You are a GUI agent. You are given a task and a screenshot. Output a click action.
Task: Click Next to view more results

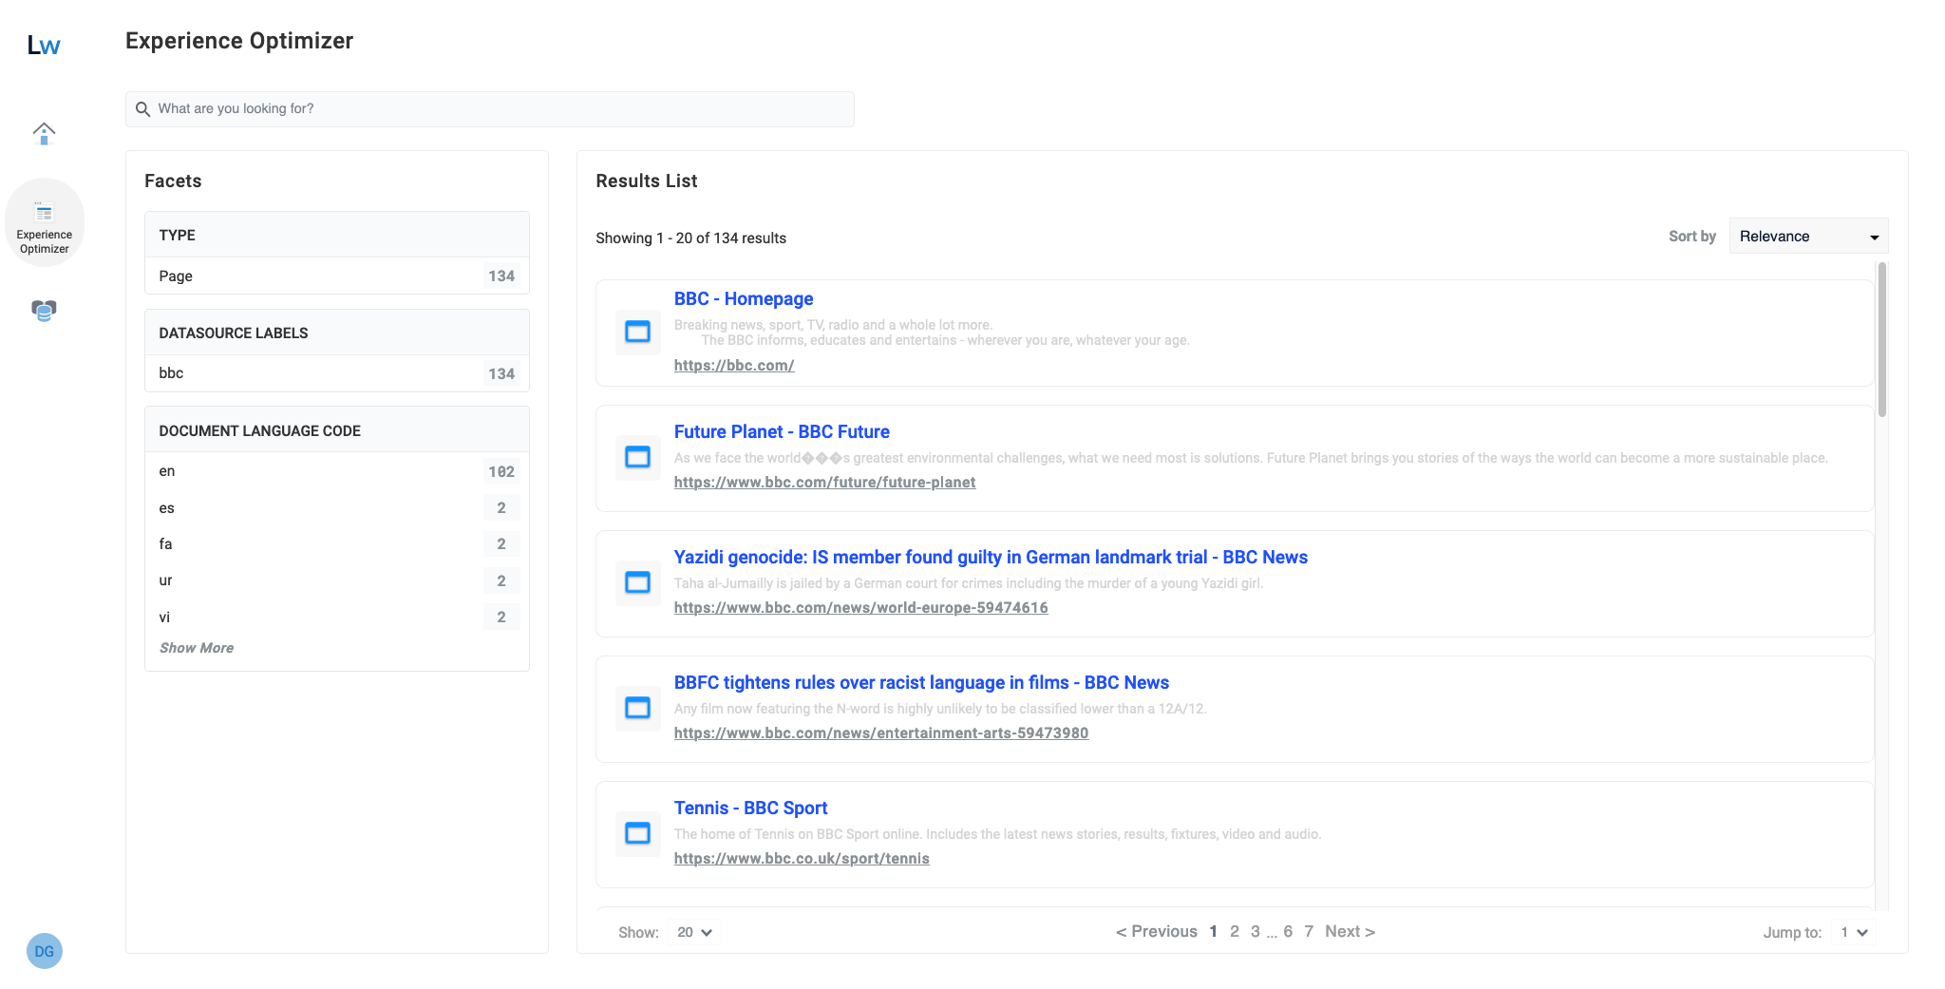click(1349, 931)
